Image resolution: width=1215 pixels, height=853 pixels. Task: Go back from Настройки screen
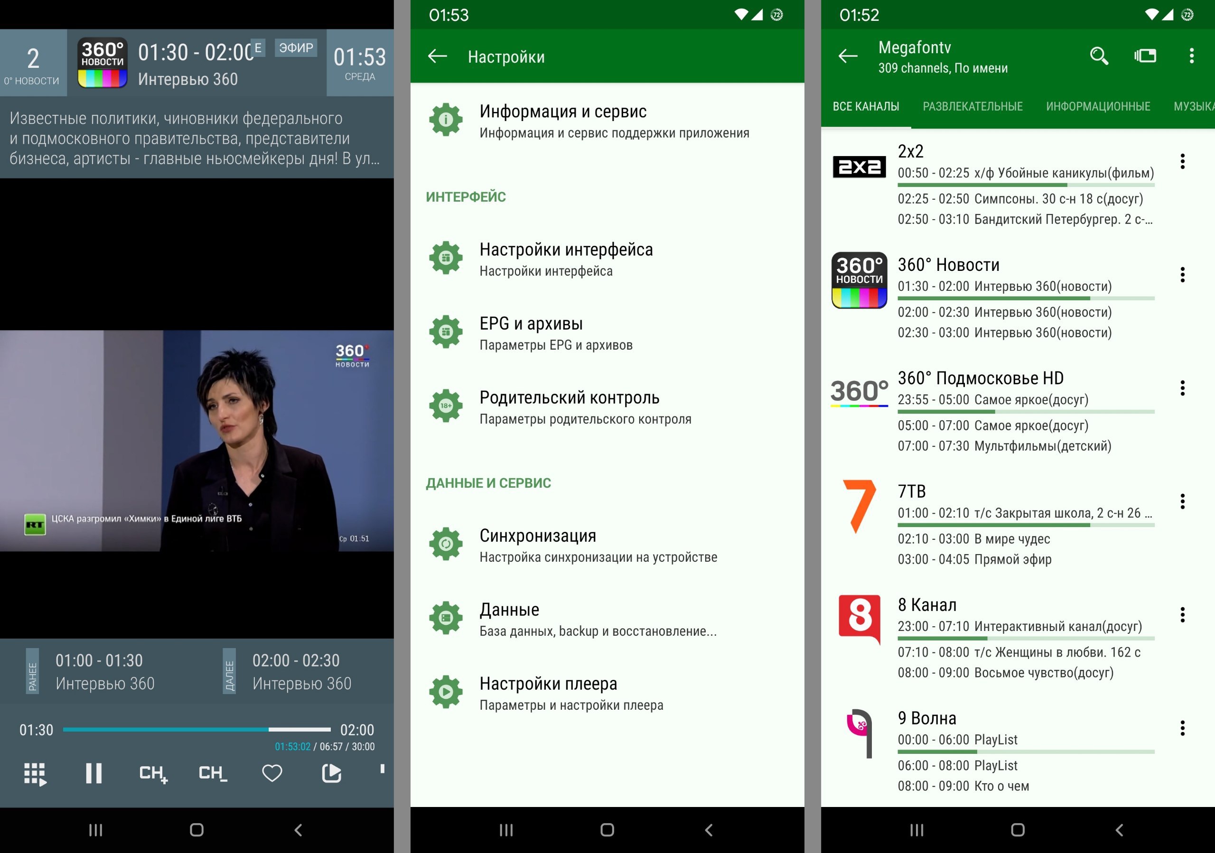tap(437, 56)
